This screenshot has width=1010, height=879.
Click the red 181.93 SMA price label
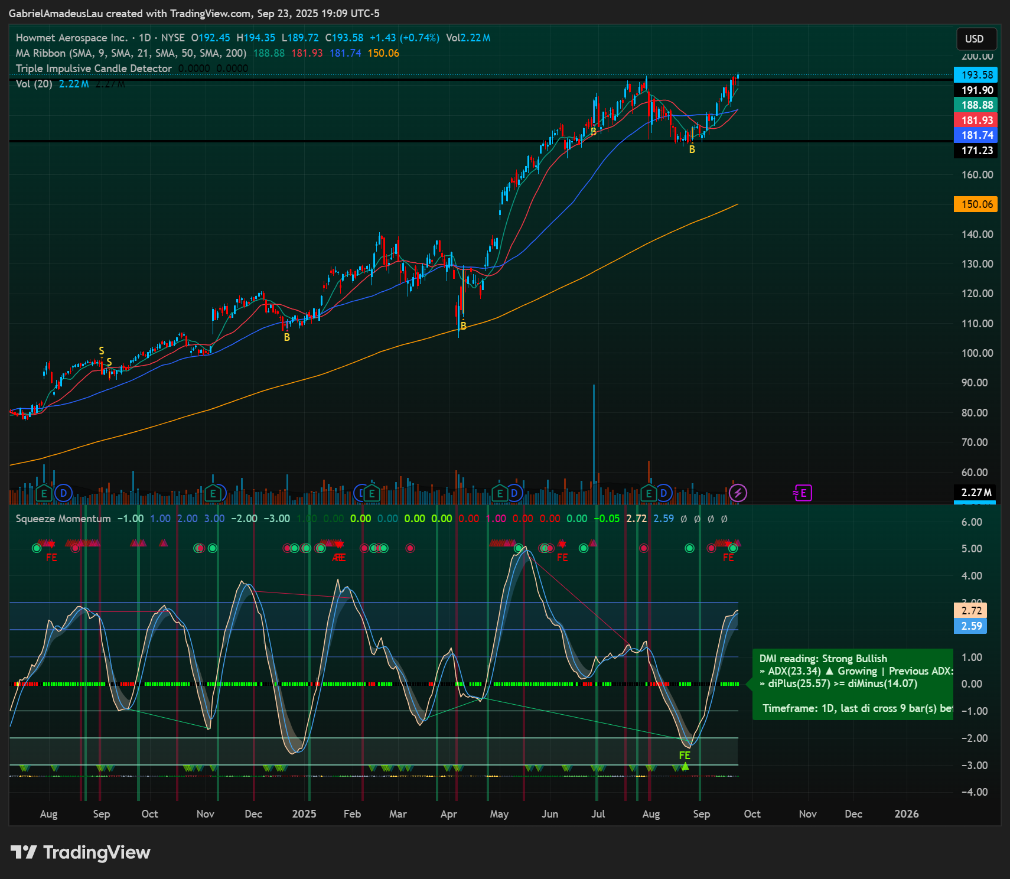coord(976,121)
